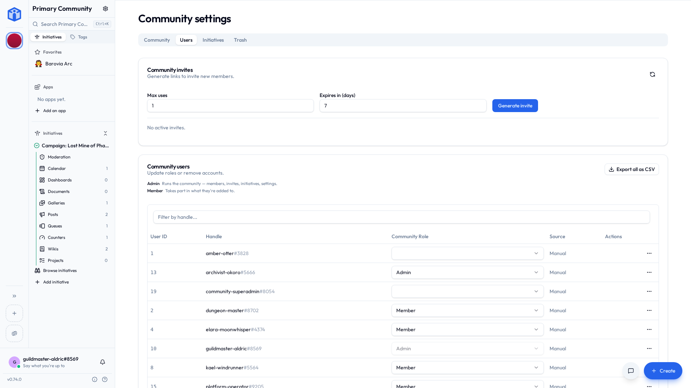Open actions menu for dungeon-master row
The width and height of the screenshot is (691, 388).
coord(649,310)
